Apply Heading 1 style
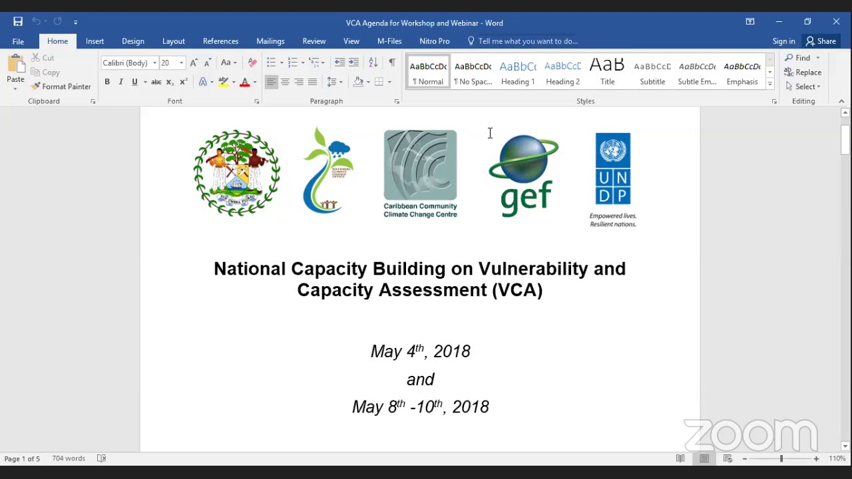This screenshot has width=852, height=479. point(518,73)
